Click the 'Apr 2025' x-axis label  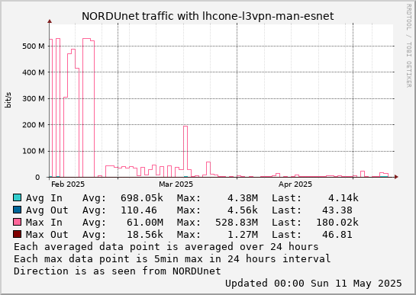click(295, 184)
